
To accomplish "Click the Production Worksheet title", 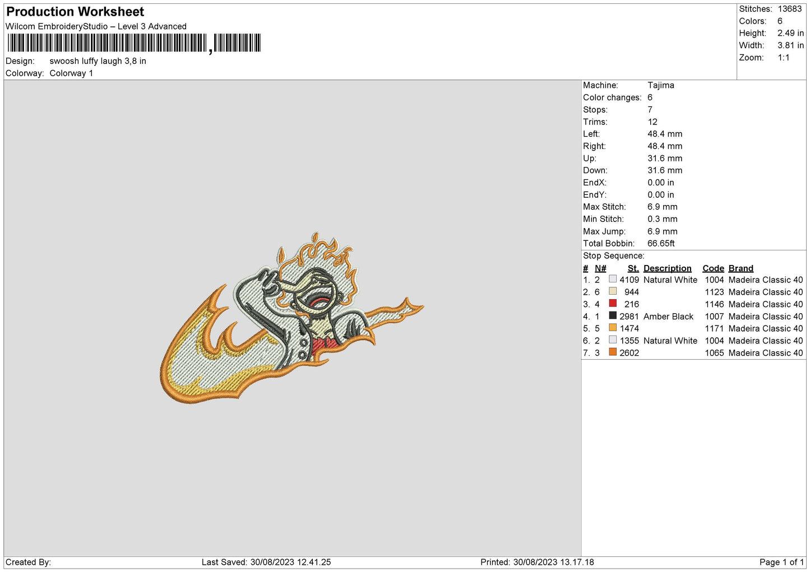I will [75, 12].
